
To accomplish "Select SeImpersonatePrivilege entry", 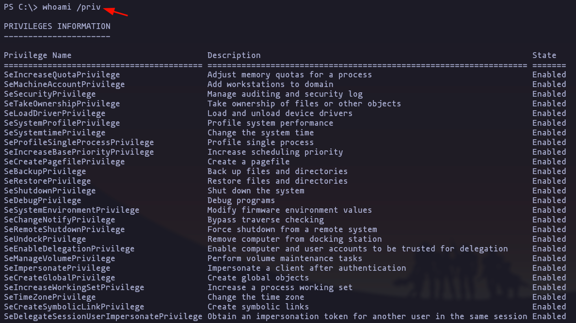I will (57, 268).
